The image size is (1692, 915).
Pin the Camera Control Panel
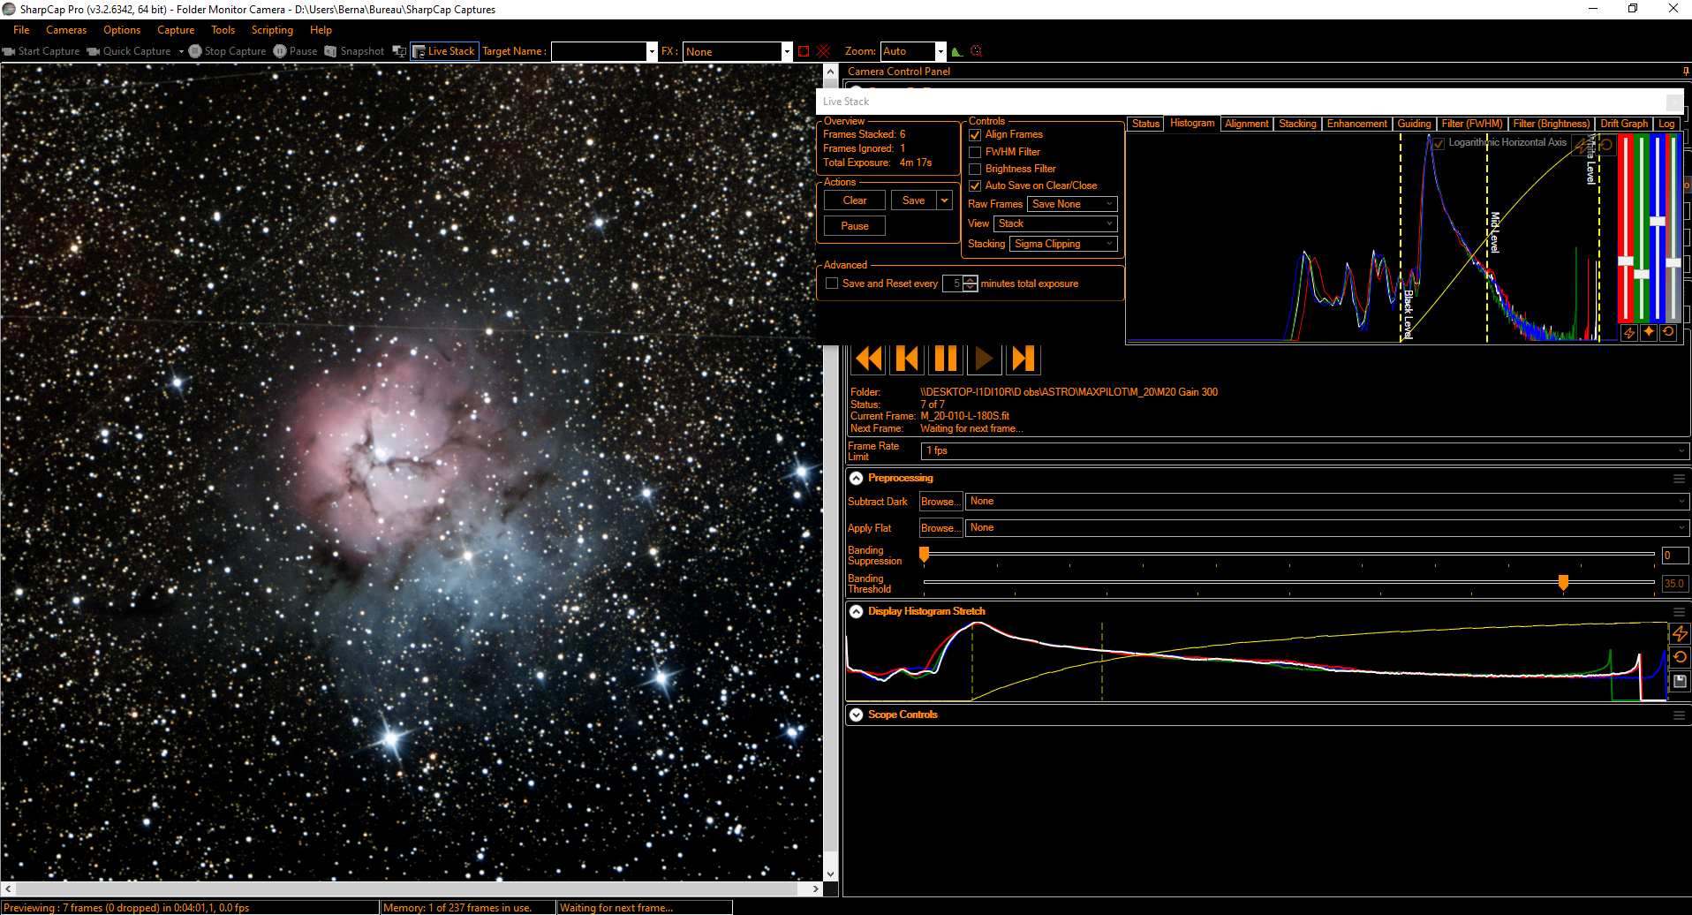click(1686, 72)
